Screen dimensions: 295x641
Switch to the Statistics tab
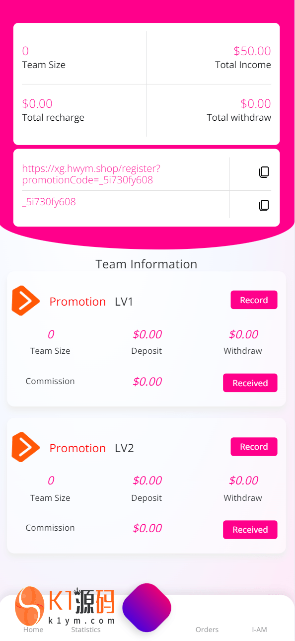86,630
